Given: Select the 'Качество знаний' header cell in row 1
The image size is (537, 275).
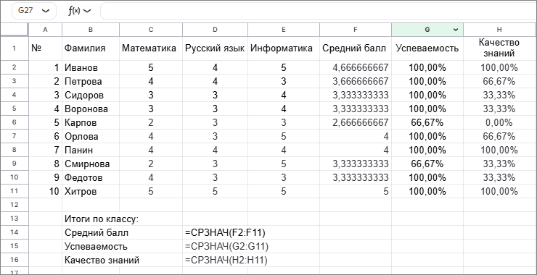Looking at the screenshot, I should pos(499,48).
